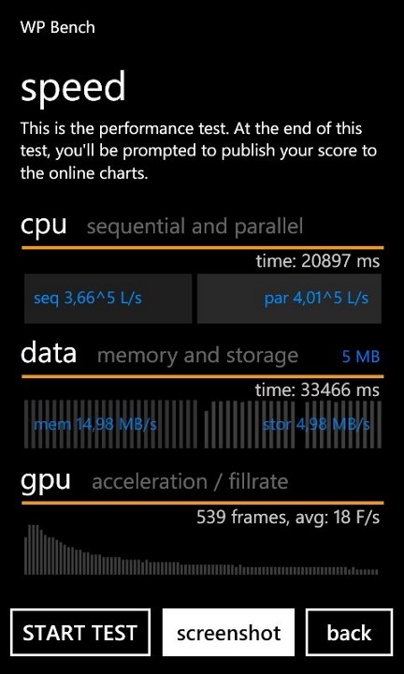Tap the screenshot button
404x674 pixels.
click(228, 632)
